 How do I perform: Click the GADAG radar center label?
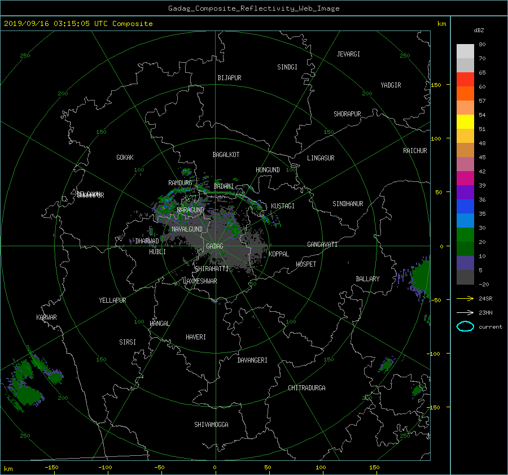(215, 246)
